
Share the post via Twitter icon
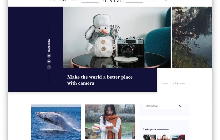coord(49,61)
